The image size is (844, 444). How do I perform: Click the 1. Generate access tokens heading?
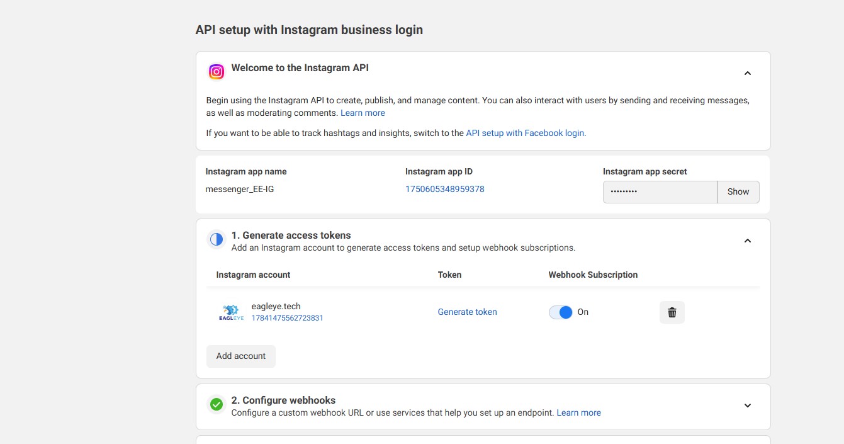[291, 235]
